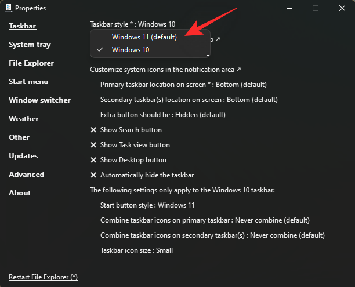Switch to the Advanced section
Image resolution: width=355 pixels, height=287 pixels.
pos(27,175)
